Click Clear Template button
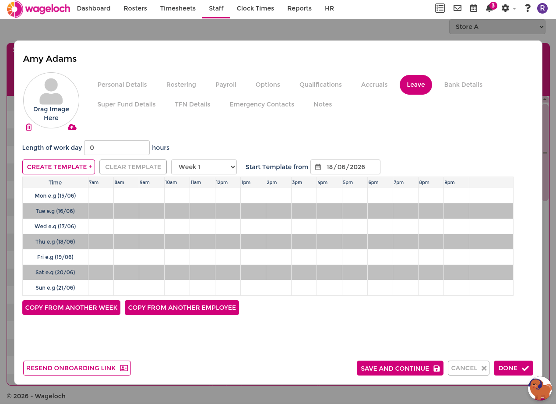The width and height of the screenshot is (556, 404). point(133,167)
